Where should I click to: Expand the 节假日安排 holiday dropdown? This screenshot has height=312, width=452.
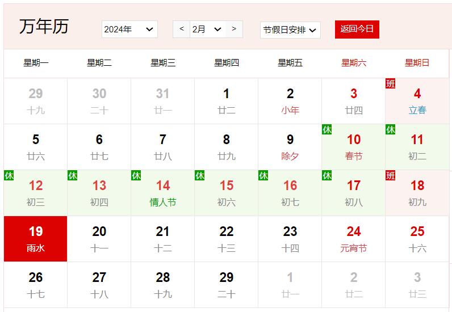[290, 30]
